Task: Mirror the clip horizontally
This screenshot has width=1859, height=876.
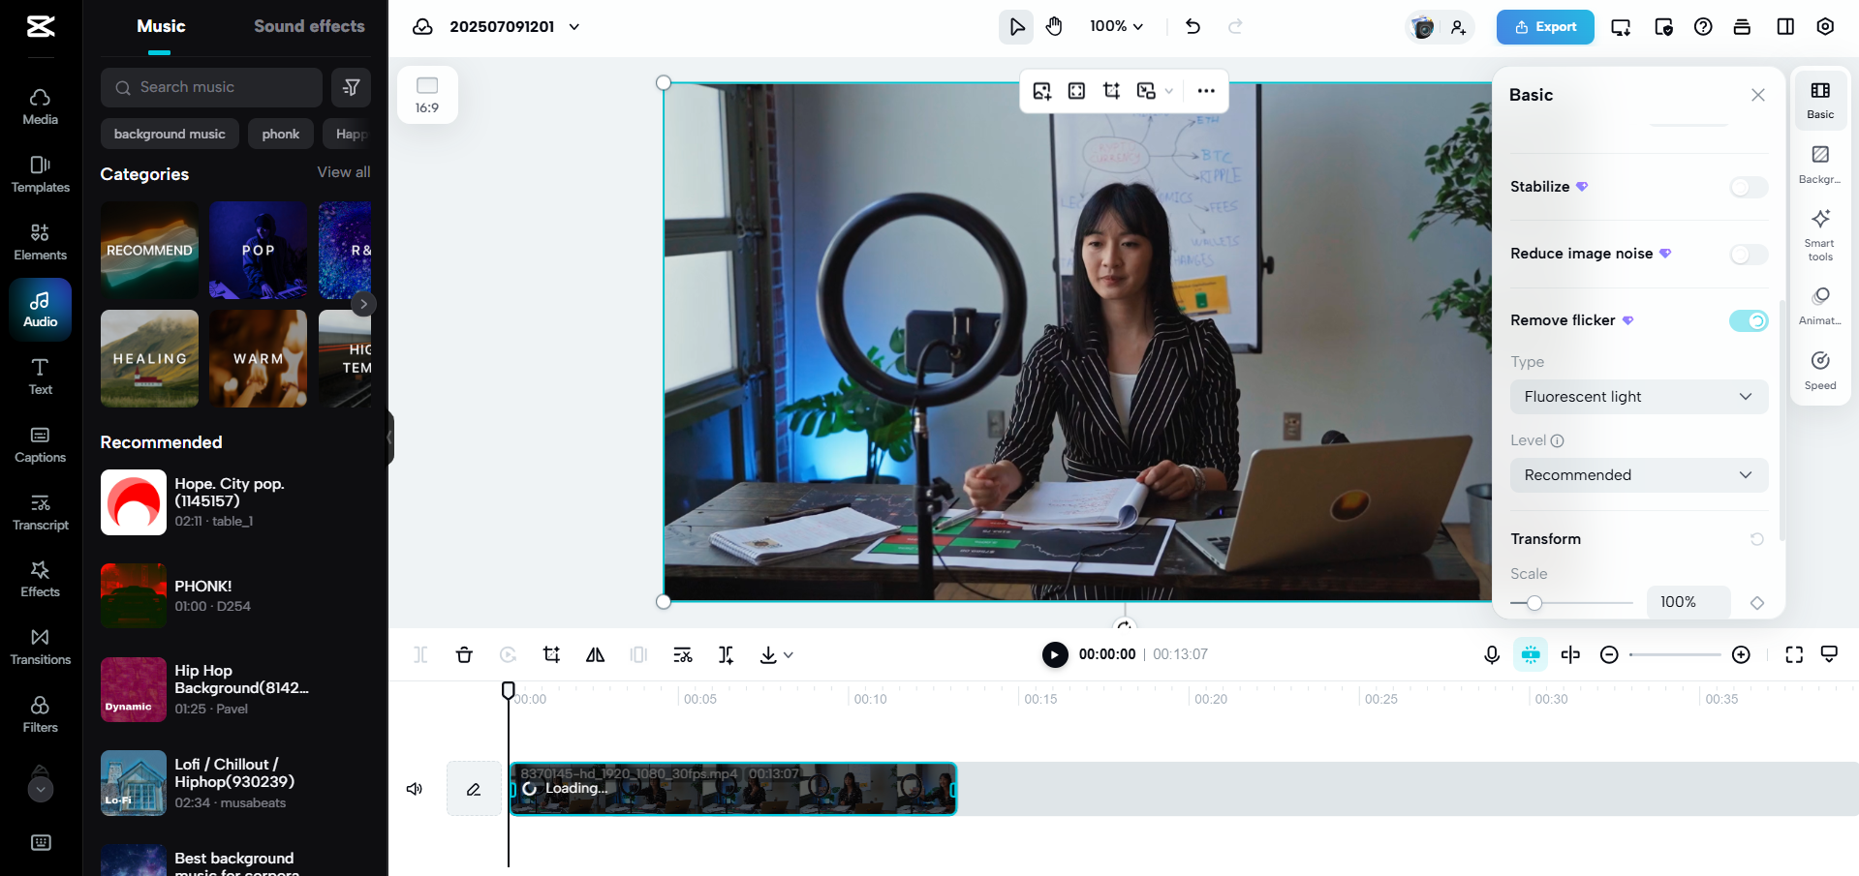Action: pos(595,655)
